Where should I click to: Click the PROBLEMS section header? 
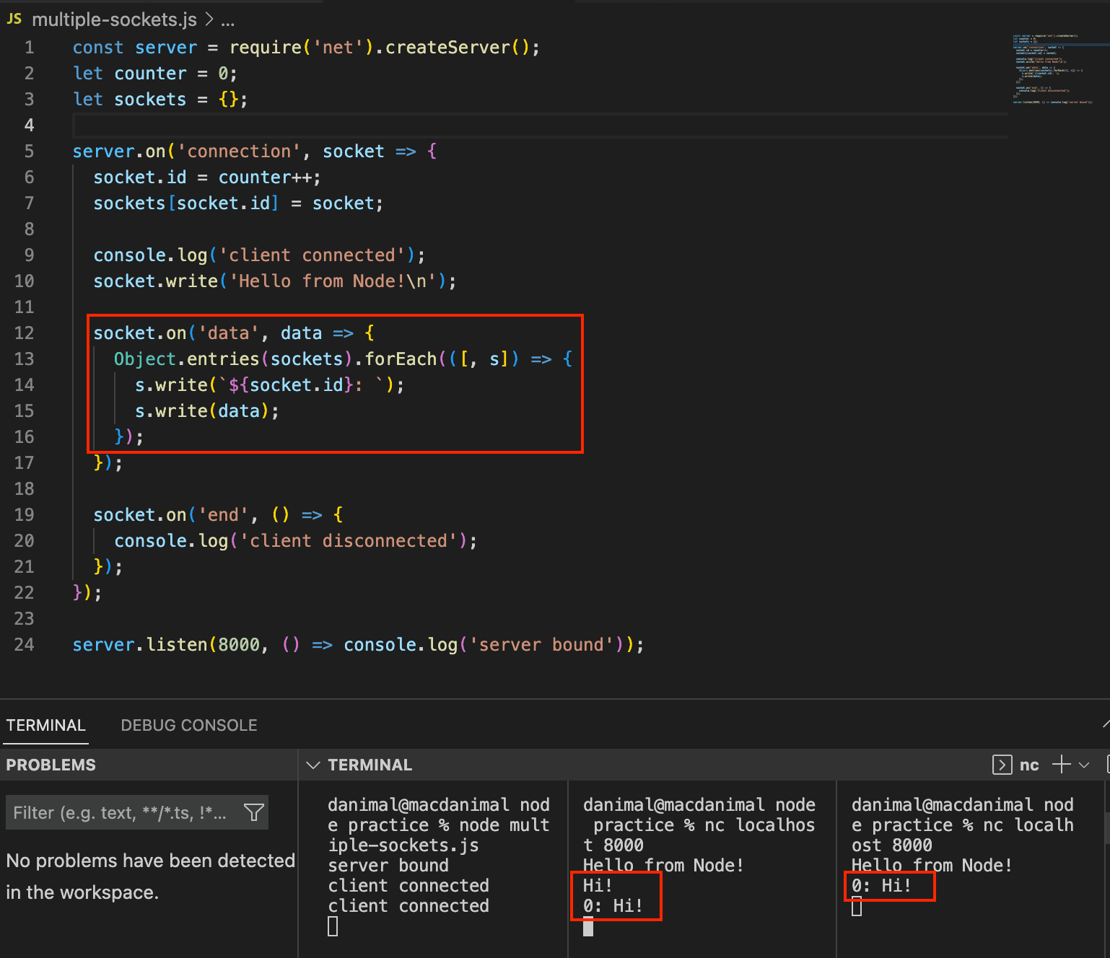point(51,765)
